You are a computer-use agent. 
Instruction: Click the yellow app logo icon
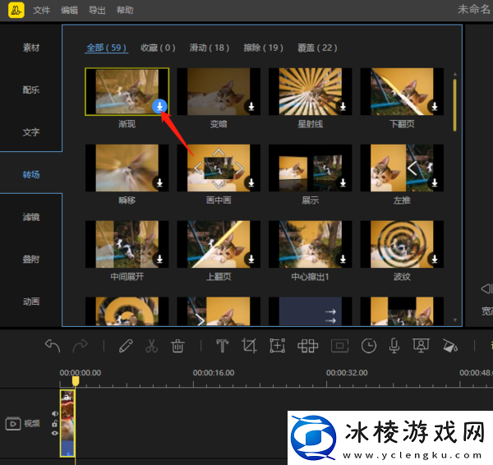tap(16, 10)
